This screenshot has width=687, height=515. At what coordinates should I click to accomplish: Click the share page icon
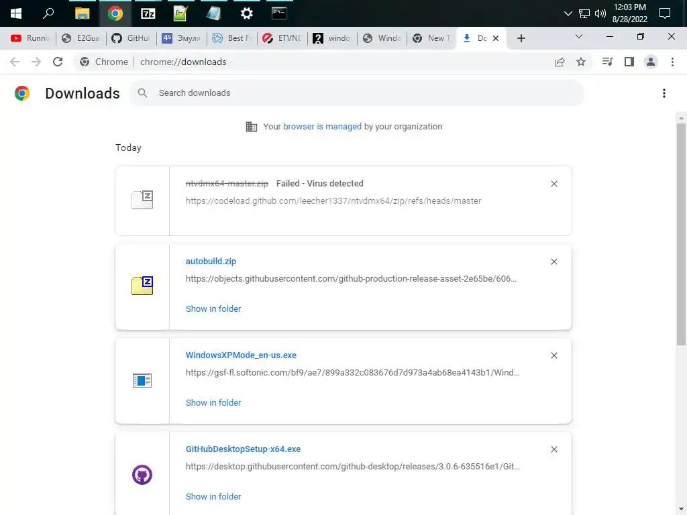(x=560, y=62)
